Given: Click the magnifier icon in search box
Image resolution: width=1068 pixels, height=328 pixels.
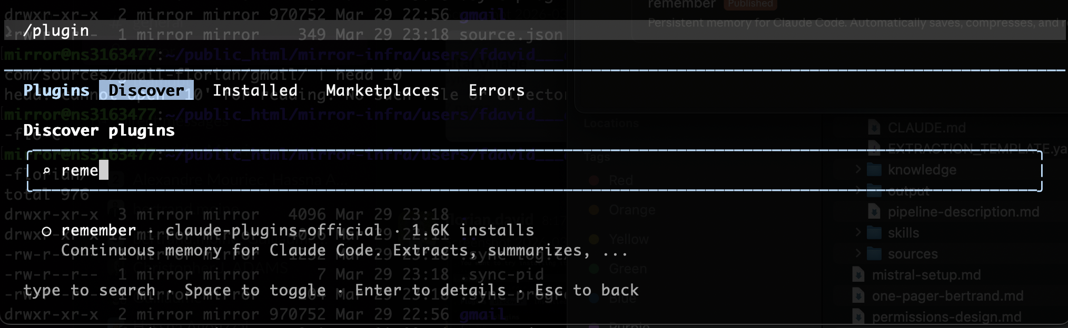Looking at the screenshot, I should point(46,171).
